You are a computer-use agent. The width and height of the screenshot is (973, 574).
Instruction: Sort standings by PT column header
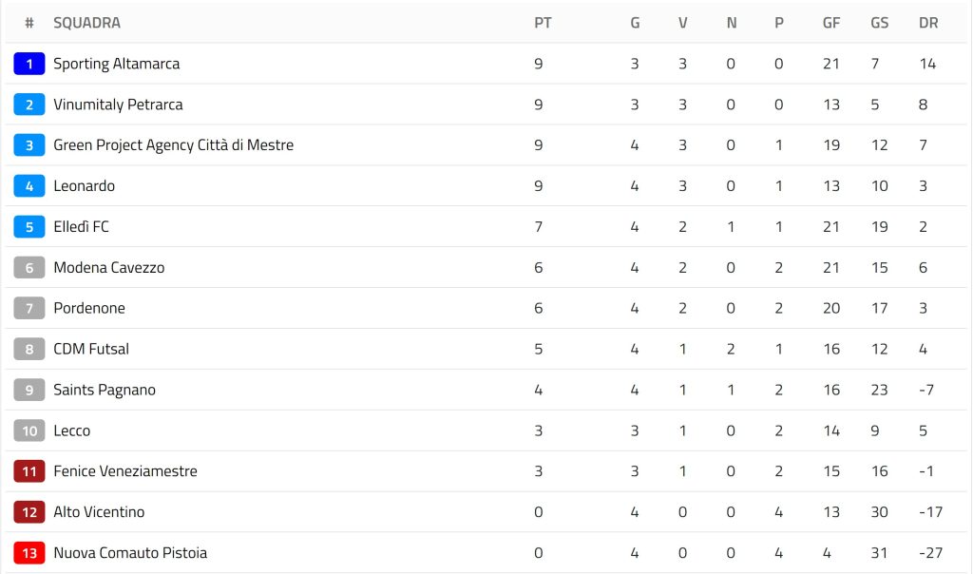[543, 23]
